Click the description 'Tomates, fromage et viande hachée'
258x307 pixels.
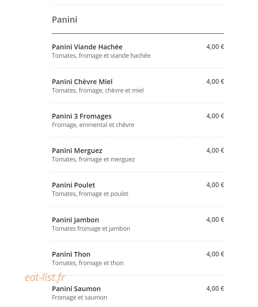click(101, 56)
